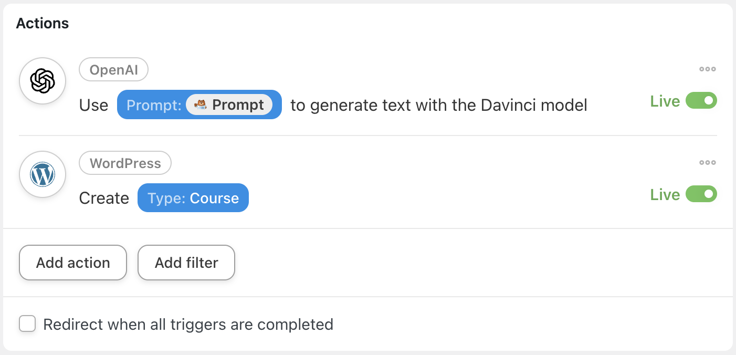Edit the blue Prompt field pill

[x=199, y=105]
